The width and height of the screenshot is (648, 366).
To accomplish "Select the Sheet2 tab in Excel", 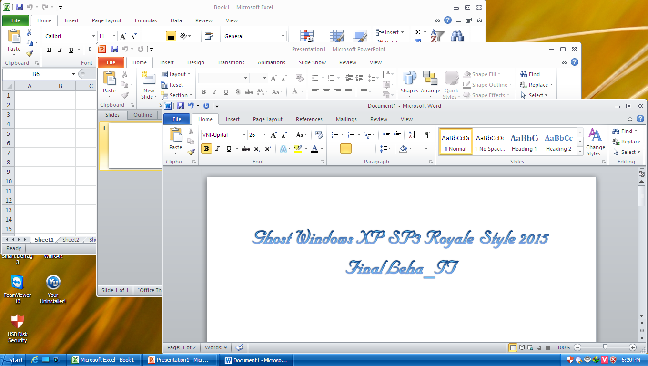I will [x=71, y=240].
